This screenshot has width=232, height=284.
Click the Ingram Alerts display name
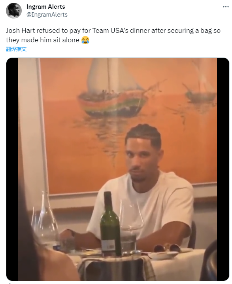[46, 7]
